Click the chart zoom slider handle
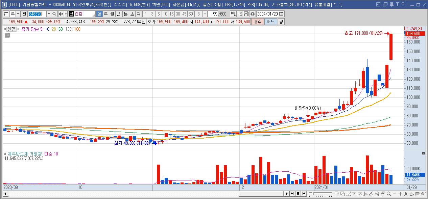The height and width of the screenshot is (199, 428). [x=313, y=193]
